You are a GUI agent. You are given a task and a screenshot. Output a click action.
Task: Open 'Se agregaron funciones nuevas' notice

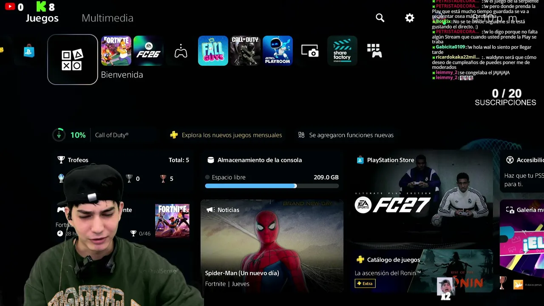351,135
